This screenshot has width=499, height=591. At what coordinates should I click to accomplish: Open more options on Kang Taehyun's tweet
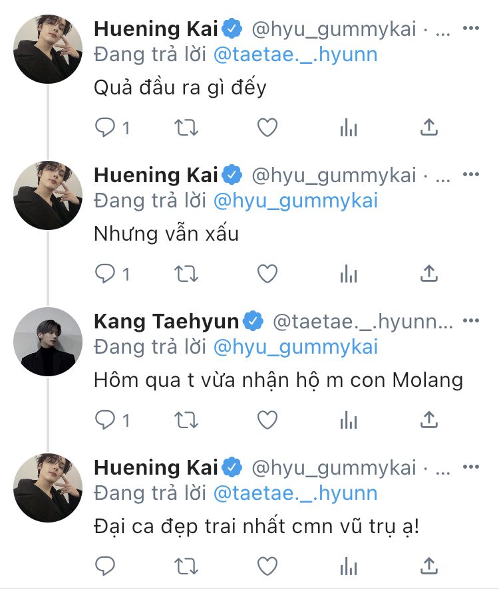pyautogui.click(x=470, y=321)
